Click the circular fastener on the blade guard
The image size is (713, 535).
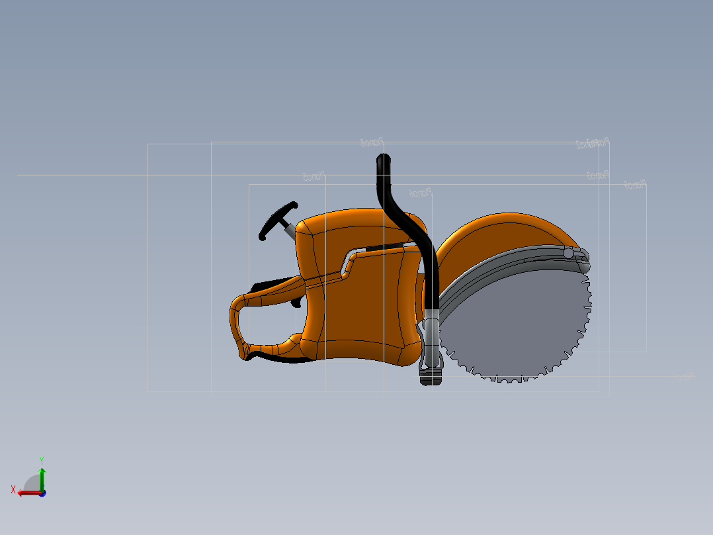[567, 254]
